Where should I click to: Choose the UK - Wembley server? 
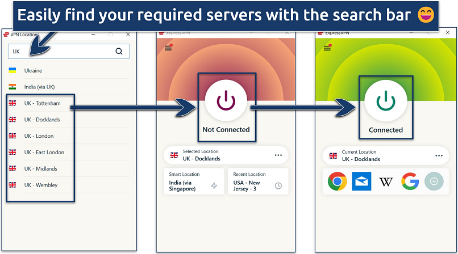click(x=69, y=185)
